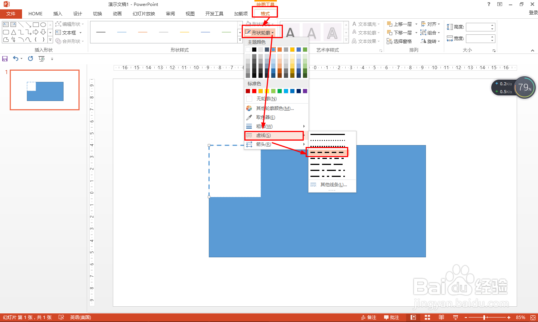The width and height of the screenshot is (538, 322).
Task: Select the down arrow shape
Action: (43, 32)
